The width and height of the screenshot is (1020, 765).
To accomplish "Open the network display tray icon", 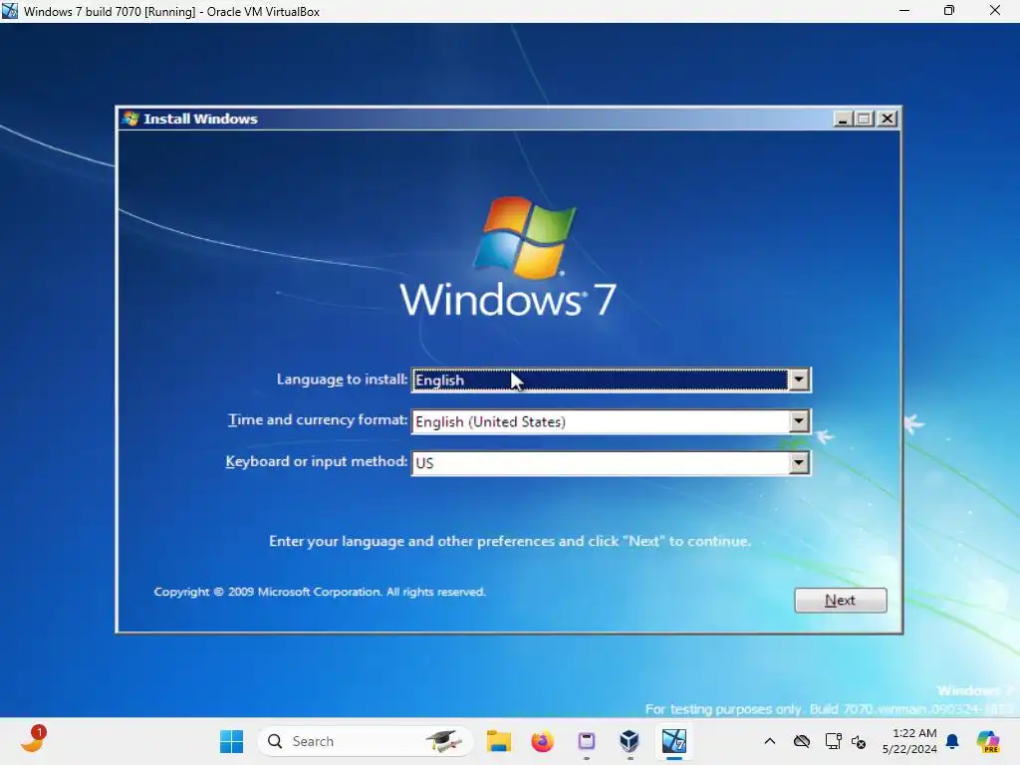I will (x=834, y=741).
